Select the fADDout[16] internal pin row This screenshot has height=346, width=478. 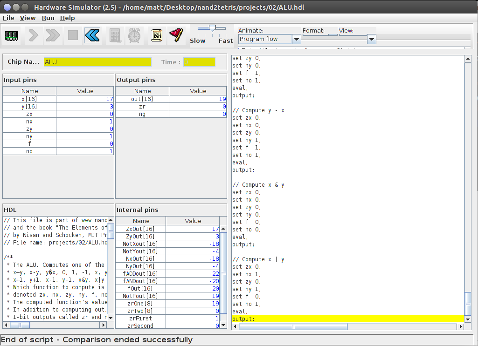[141, 273]
